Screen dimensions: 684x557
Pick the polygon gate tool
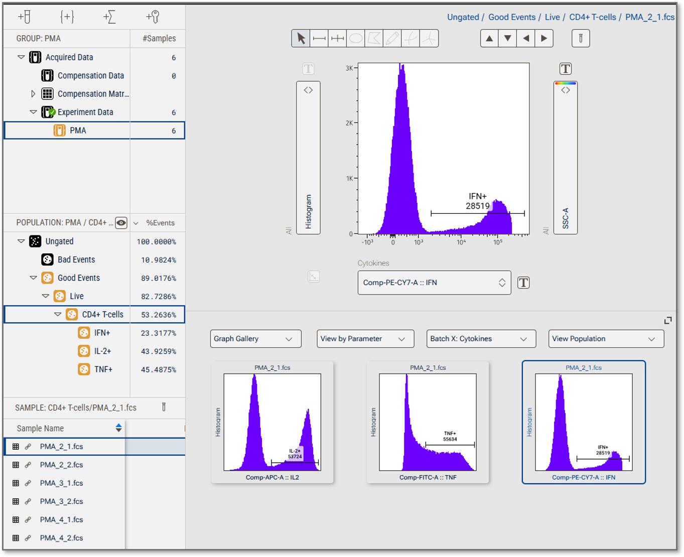(x=374, y=39)
